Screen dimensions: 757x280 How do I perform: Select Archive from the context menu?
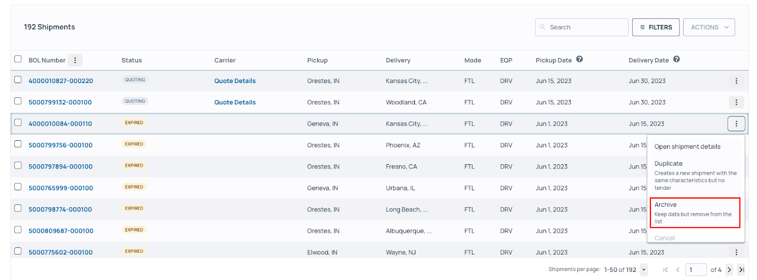click(693, 212)
